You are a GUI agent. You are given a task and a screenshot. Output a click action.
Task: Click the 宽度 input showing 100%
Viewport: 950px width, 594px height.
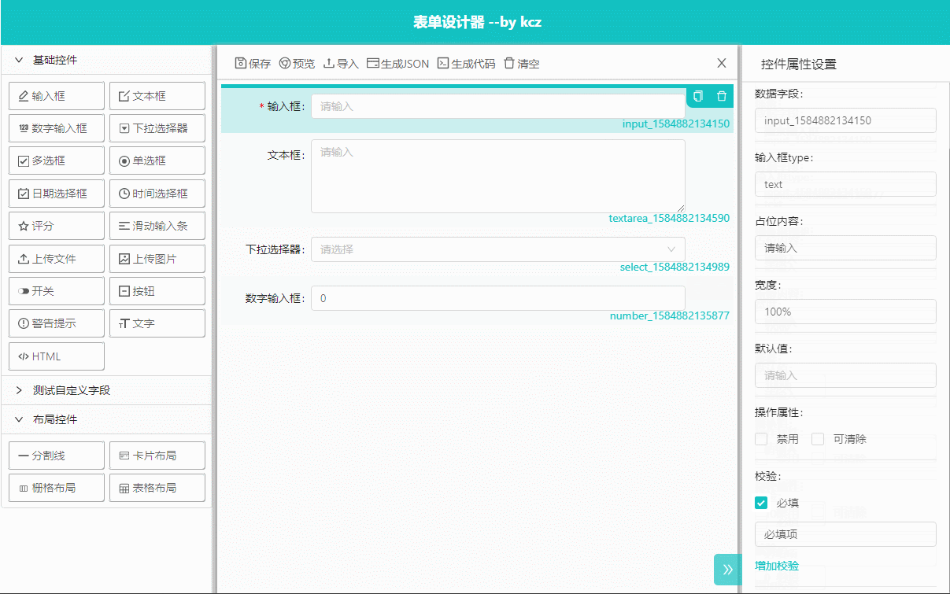click(845, 311)
